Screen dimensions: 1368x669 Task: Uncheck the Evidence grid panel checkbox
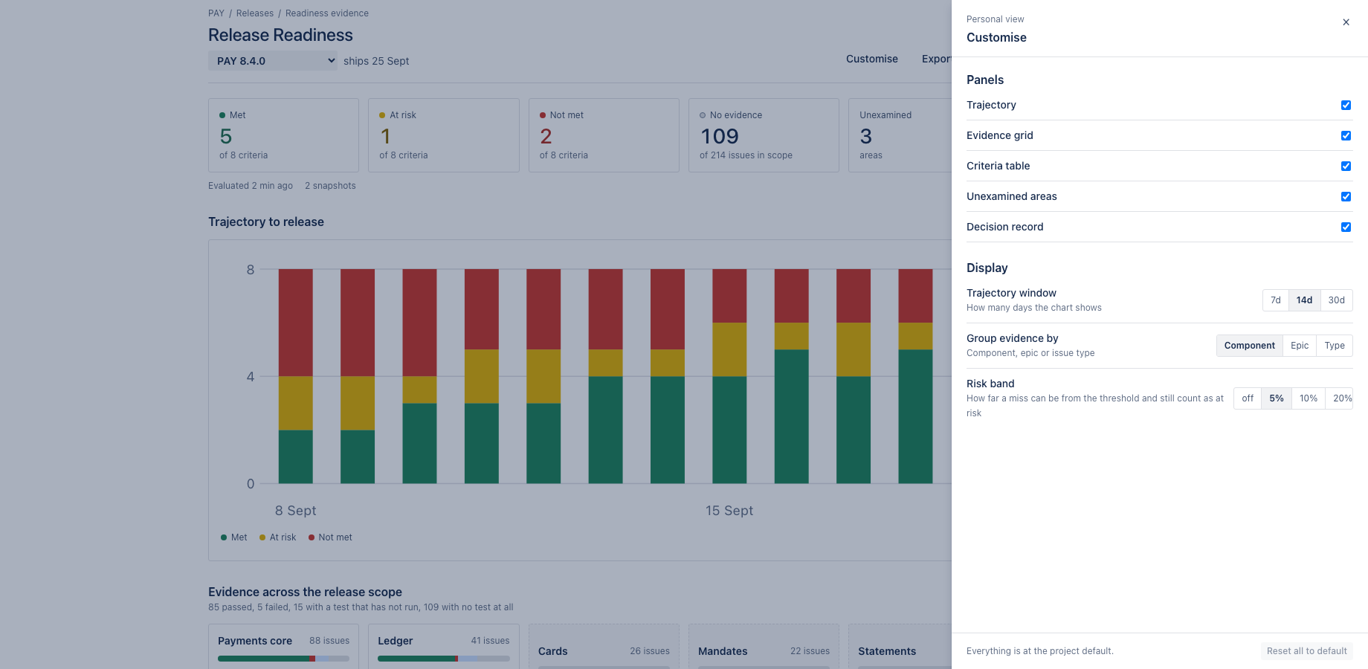point(1346,135)
